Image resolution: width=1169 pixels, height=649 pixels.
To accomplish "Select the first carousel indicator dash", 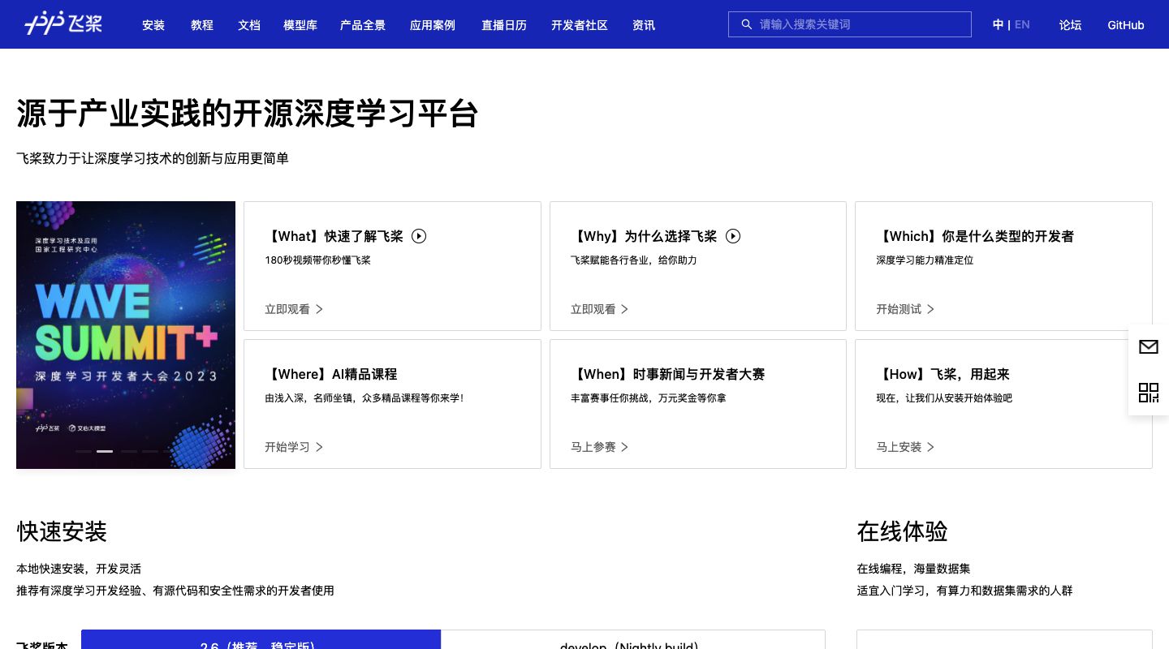I will point(83,451).
